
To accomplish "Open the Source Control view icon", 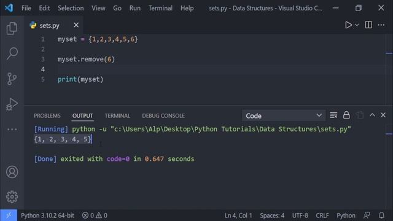I will tap(12, 79).
